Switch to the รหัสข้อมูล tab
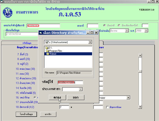The width and height of the screenshot is (159, 121). tap(27, 43)
